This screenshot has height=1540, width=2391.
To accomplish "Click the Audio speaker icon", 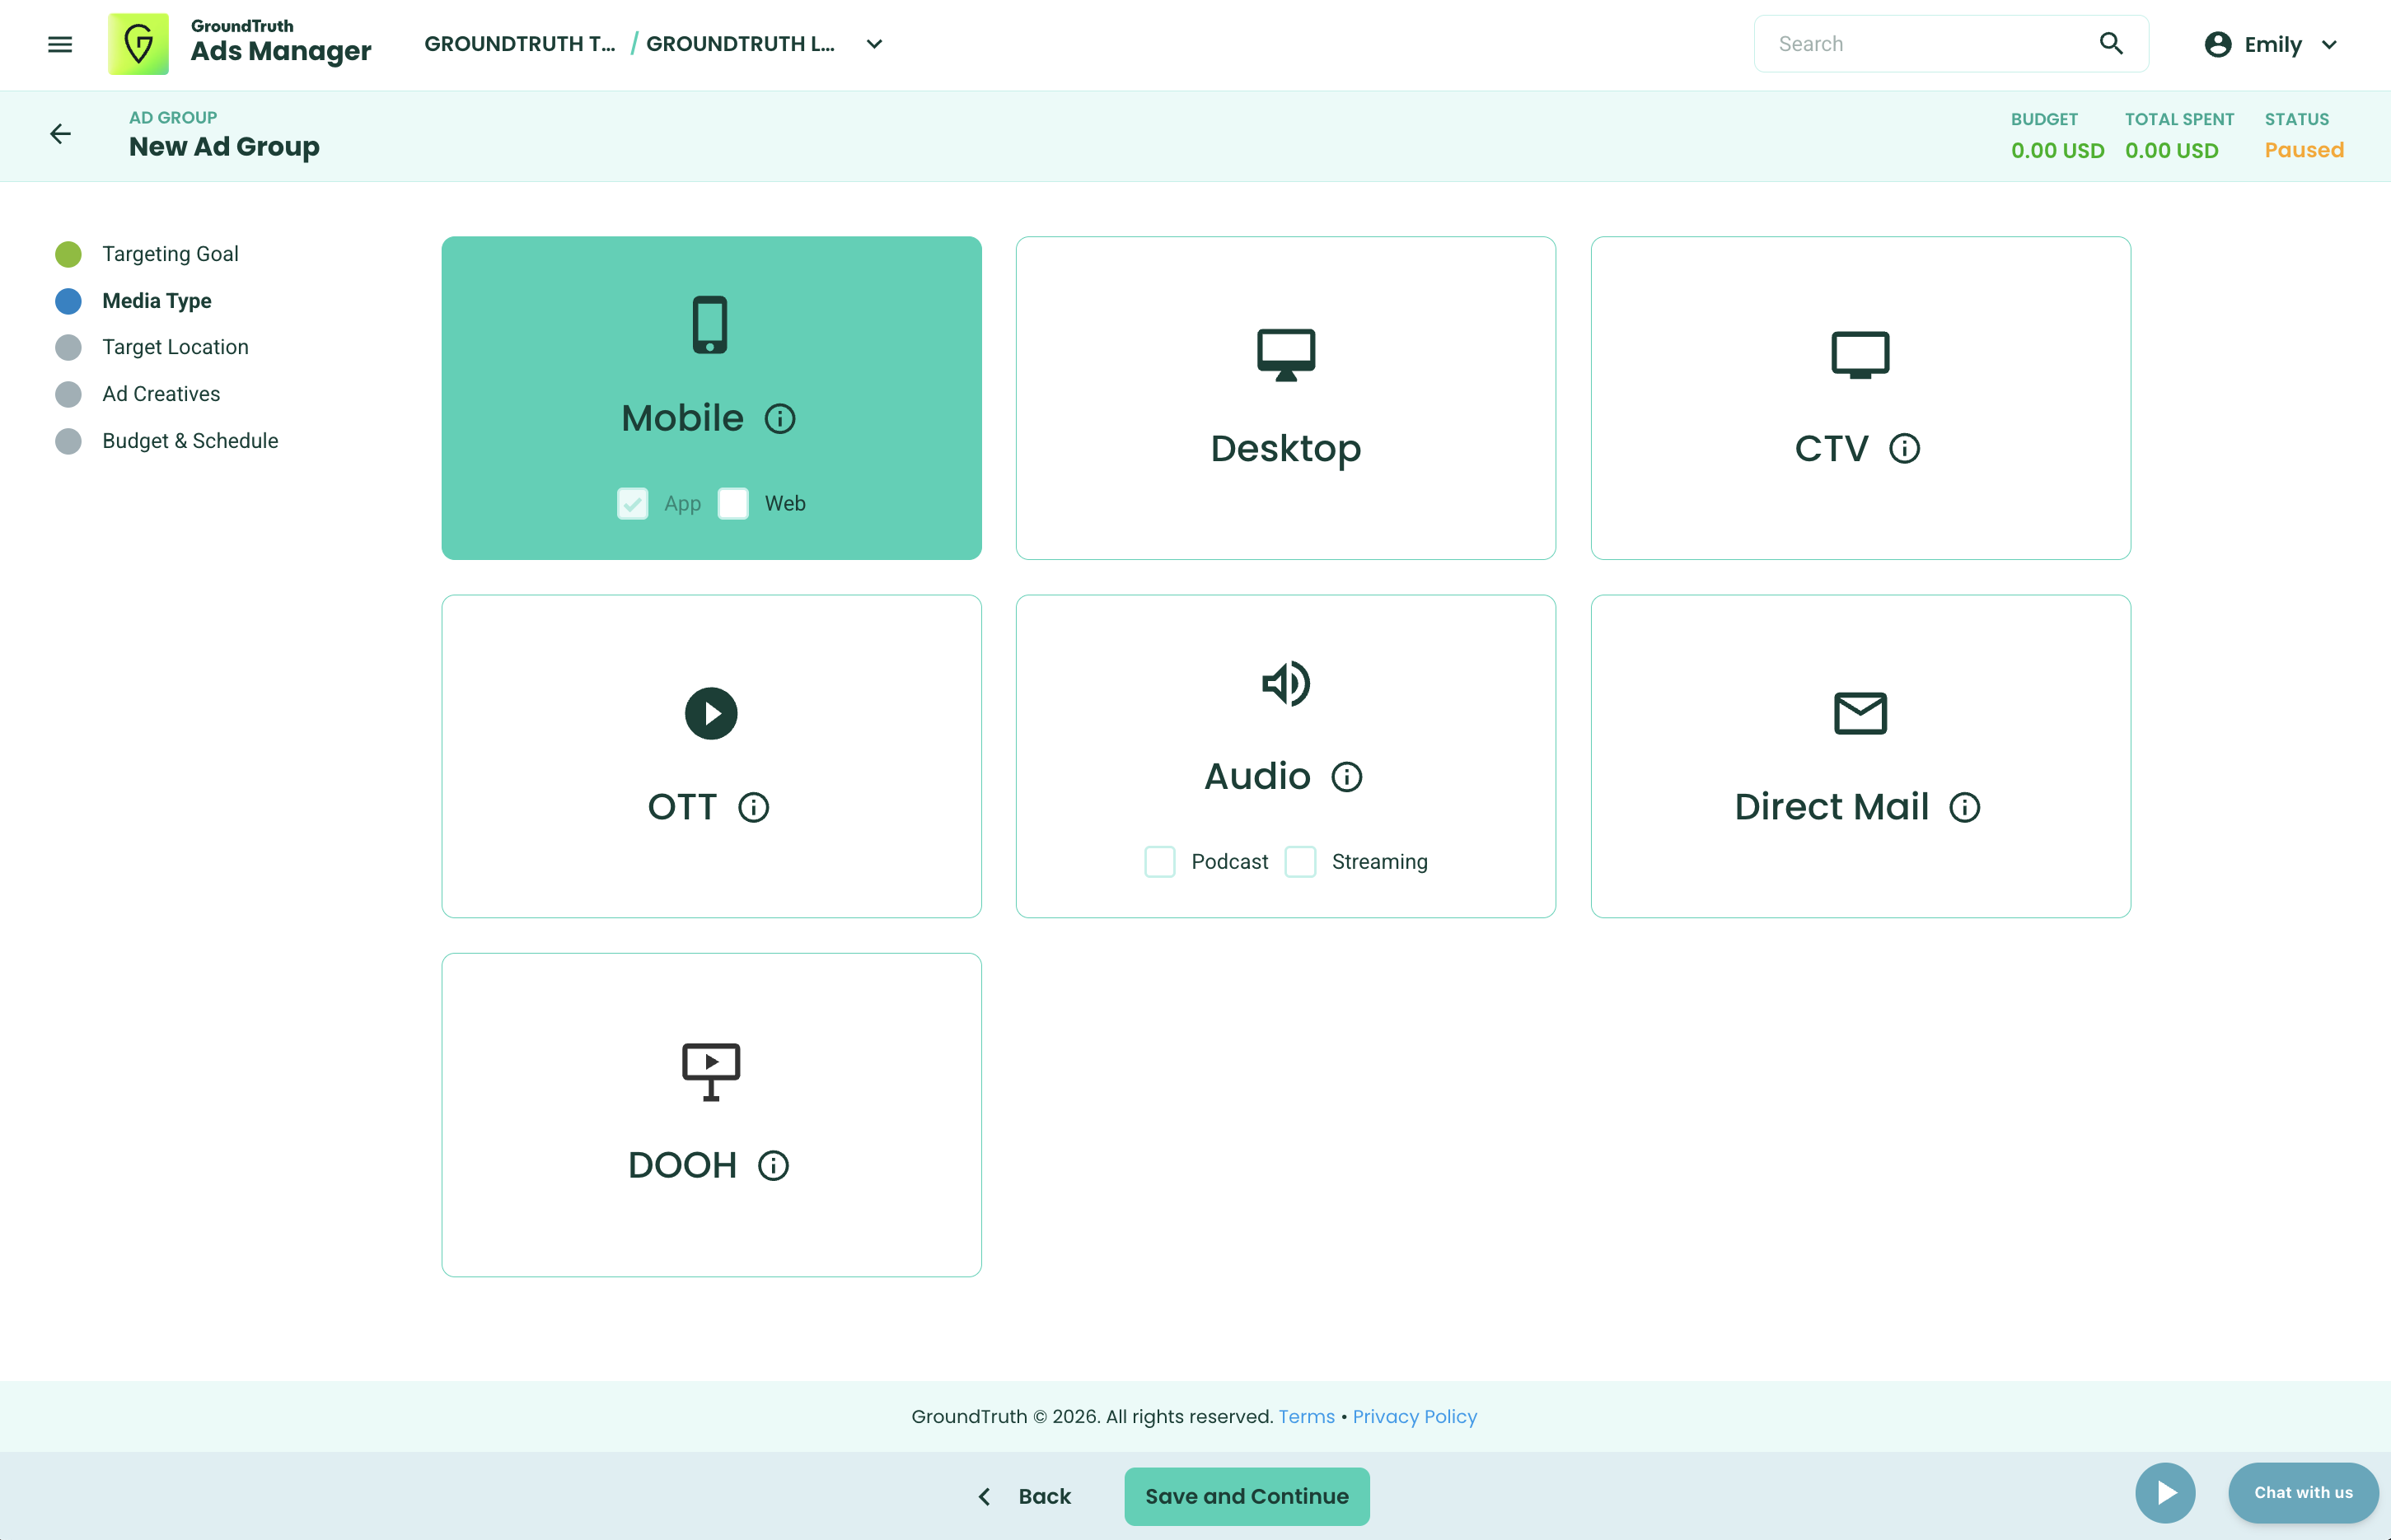I will 1285,684.
